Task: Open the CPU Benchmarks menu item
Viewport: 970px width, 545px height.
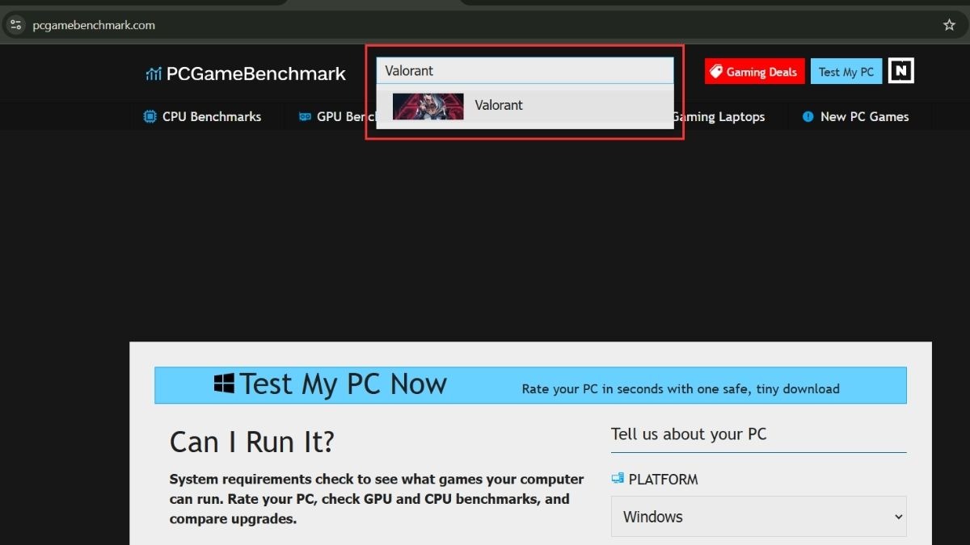Action: 203,116
